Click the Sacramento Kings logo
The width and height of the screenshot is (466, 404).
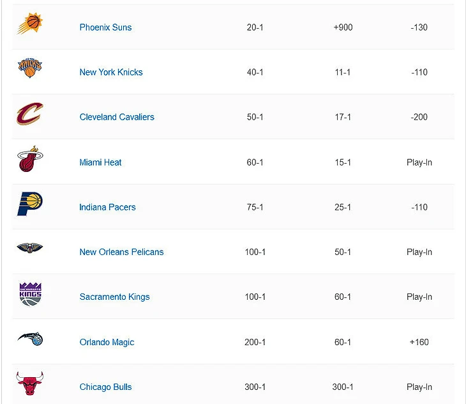[x=30, y=294]
